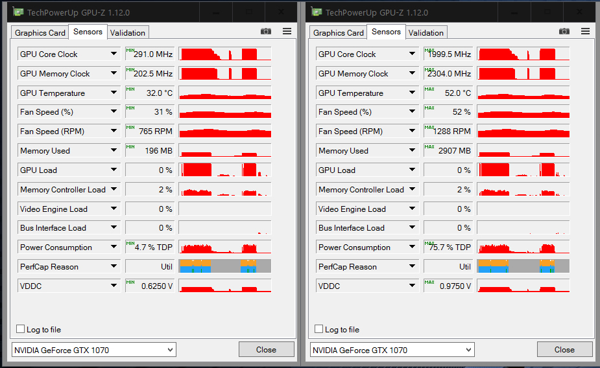Click GPU Load graph in left window
Screen dimensions: 600x368
[x=225, y=170]
